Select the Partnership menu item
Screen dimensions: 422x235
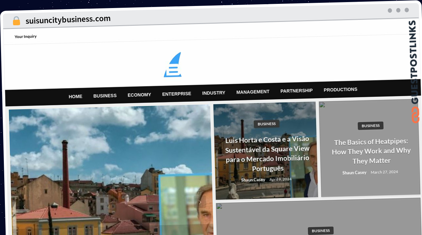[296, 91]
